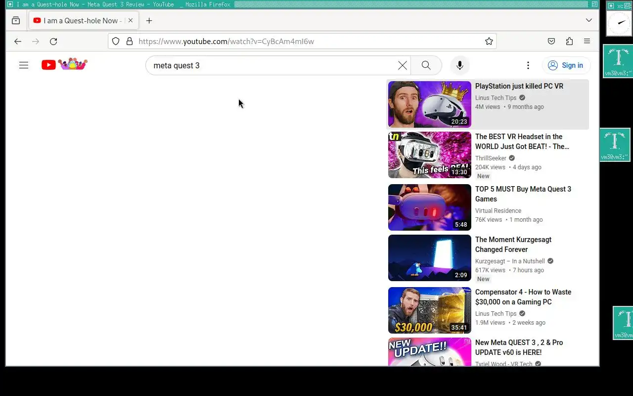Reload the current page
Image resolution: width=633 pixels, height=396 pixels.
coord(53,42)
